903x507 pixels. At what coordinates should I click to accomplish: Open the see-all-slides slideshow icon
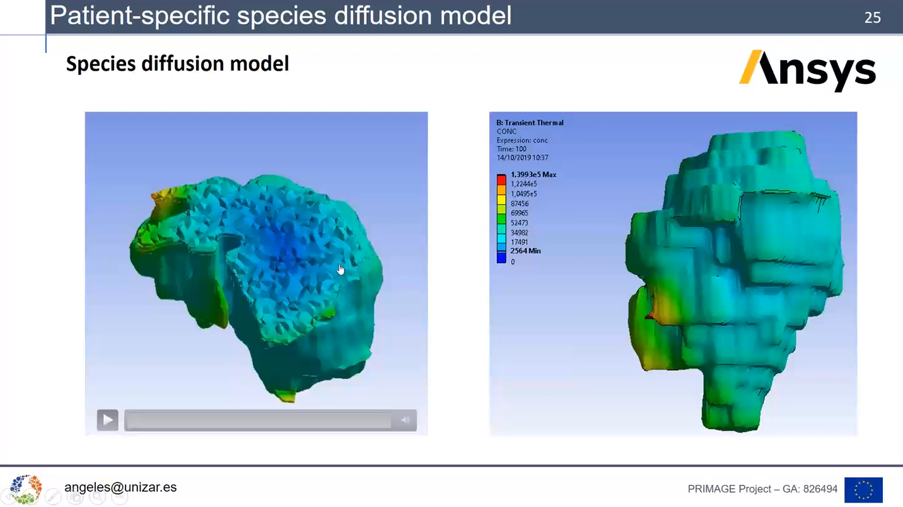tap(75, 498)
